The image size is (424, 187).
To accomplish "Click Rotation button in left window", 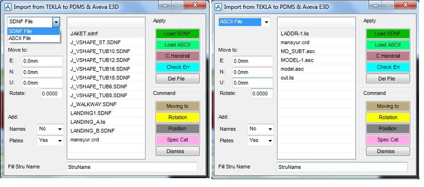I will point(178,117).
